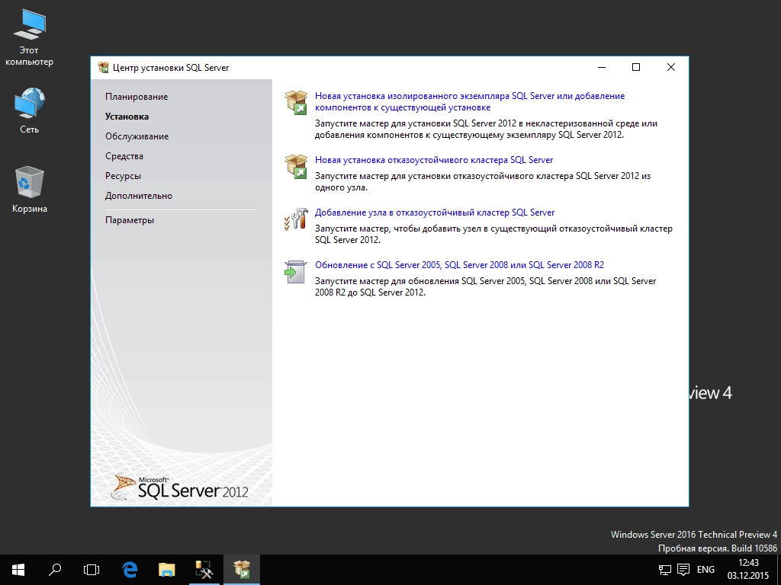Select Установка section in sidebar

point(127,117)
